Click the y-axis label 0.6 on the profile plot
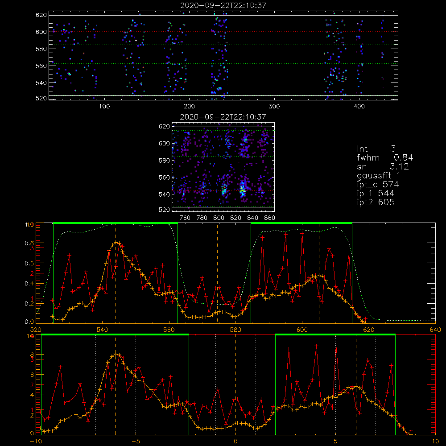Viewport: 446px width, 446px height. pos(29,264)
